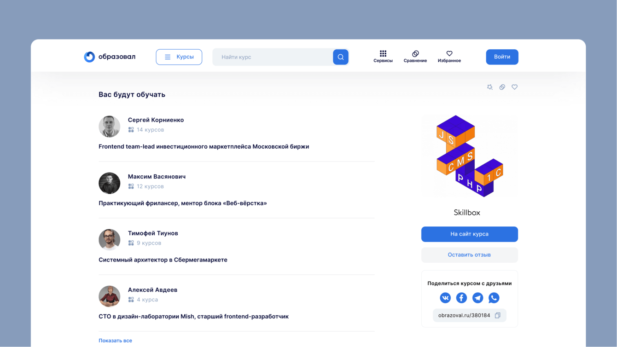Click the Skillbox provider name
Screen dimensions: 617x347
[x=467, y=213]
